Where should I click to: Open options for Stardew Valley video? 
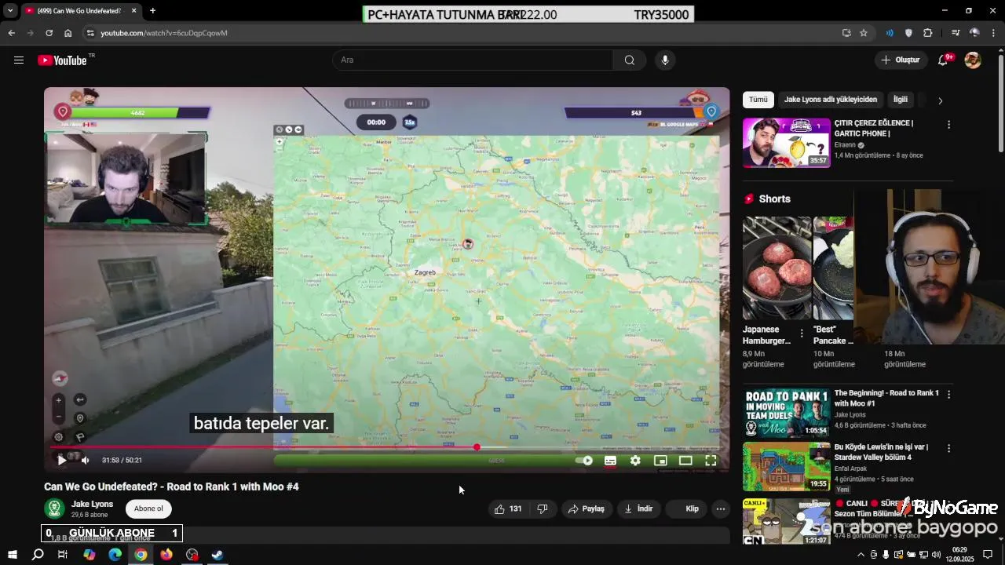[x=948, y=449]
